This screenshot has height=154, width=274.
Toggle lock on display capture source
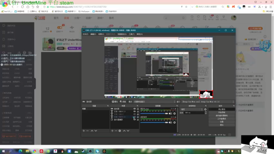click(138, 119)
